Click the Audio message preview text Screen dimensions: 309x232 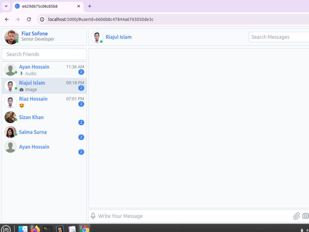click(31, 74)
